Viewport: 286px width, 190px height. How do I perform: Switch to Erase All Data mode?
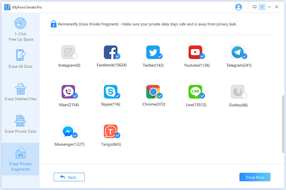pos(20,59)
